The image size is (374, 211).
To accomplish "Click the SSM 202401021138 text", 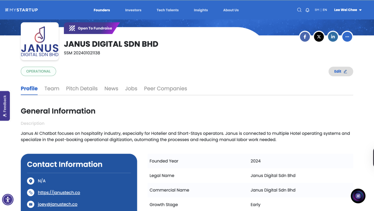I will (x=82, y=53).
